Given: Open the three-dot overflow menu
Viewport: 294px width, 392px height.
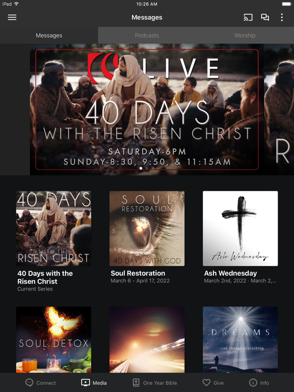Looking at the screenshot, I should [x=282, y=17].
